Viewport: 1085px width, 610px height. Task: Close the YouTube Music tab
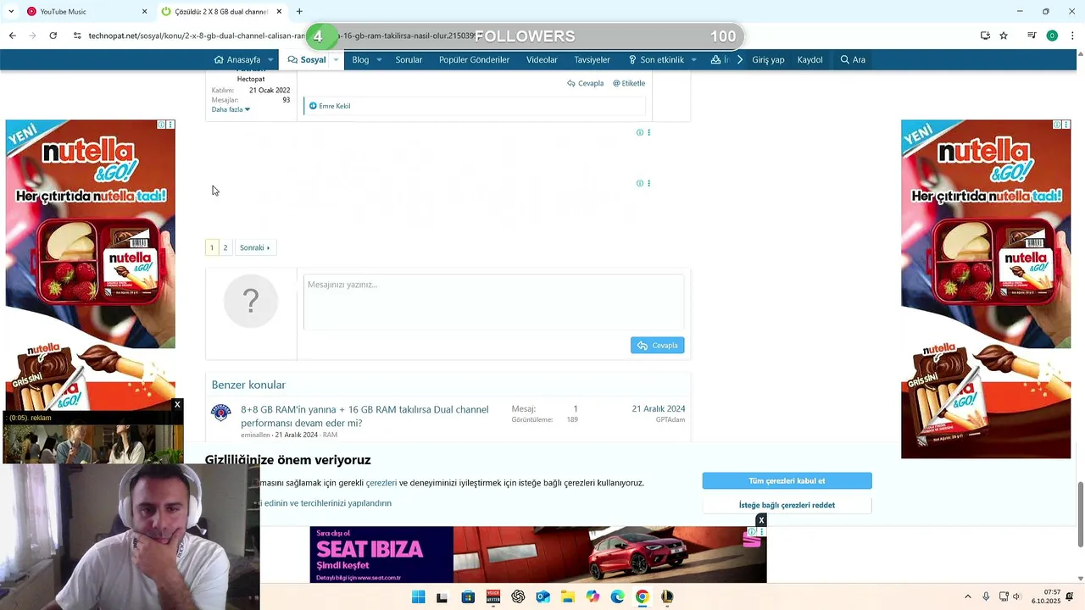(x=144, y=12)
